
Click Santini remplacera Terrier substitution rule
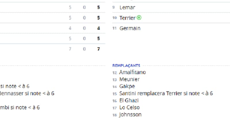(x=166, y=93)
